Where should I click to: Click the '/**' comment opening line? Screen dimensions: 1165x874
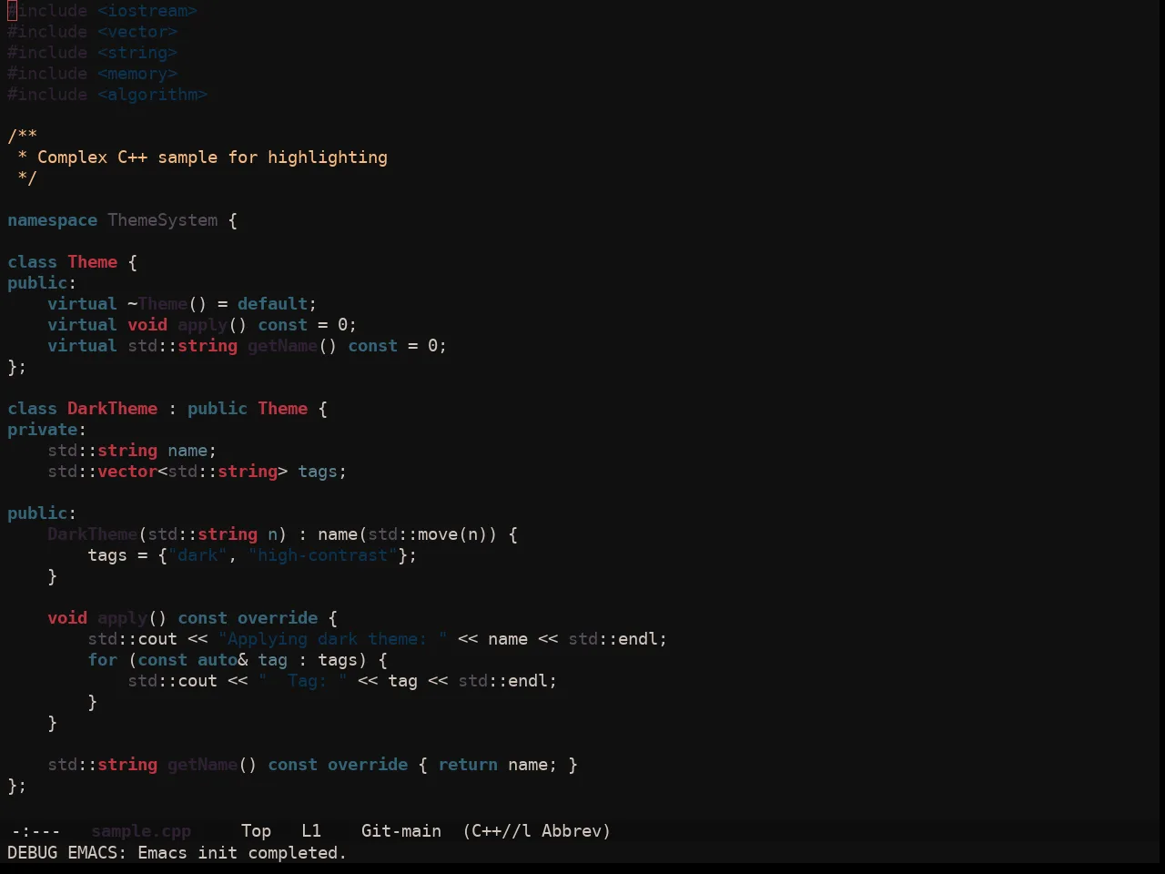point(22,137)
